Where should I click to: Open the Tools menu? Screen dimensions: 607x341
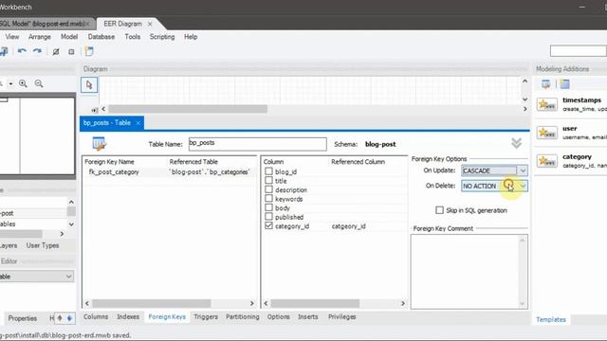[133, 37]
